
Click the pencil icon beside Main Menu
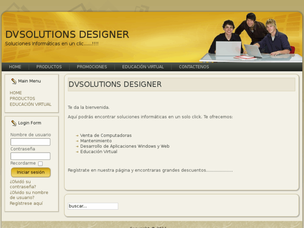tap(14, 81)
